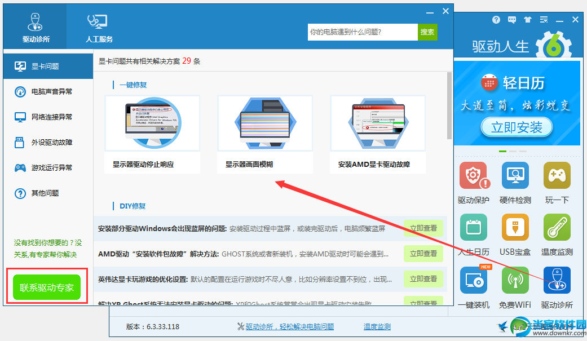Click the skin T-shirt icon

(527, 20)
